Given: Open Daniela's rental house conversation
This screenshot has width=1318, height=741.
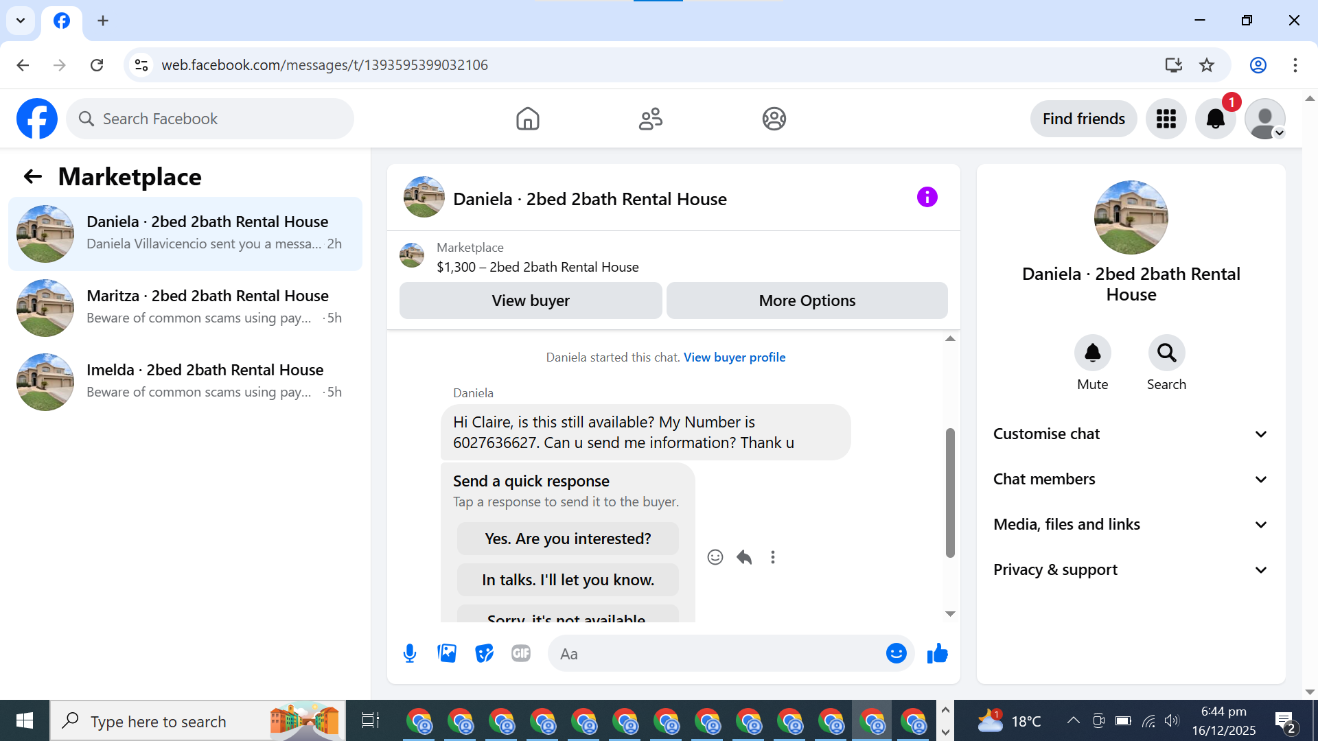Looking at the screenshot, I should [185, 234].
